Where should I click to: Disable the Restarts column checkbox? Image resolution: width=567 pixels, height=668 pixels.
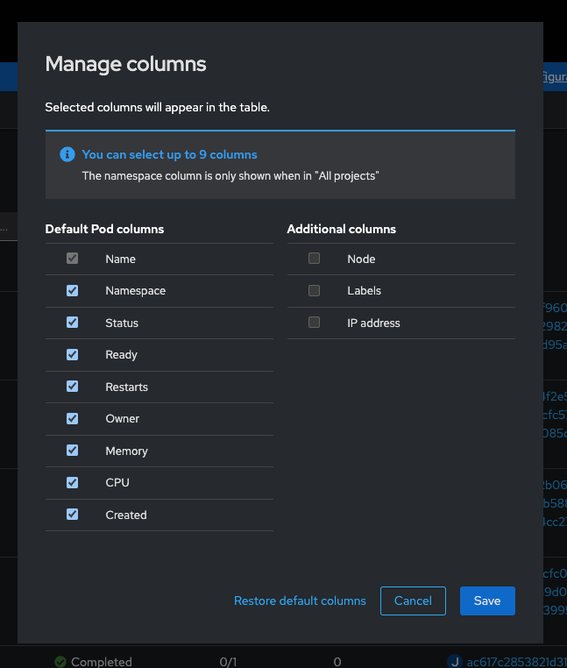tap(73, 387)
